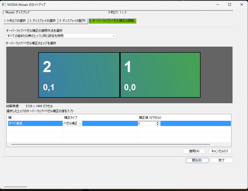
Task: Click the 補正タイプ column header
Action: pyautogui.click(x=100, y=118)
